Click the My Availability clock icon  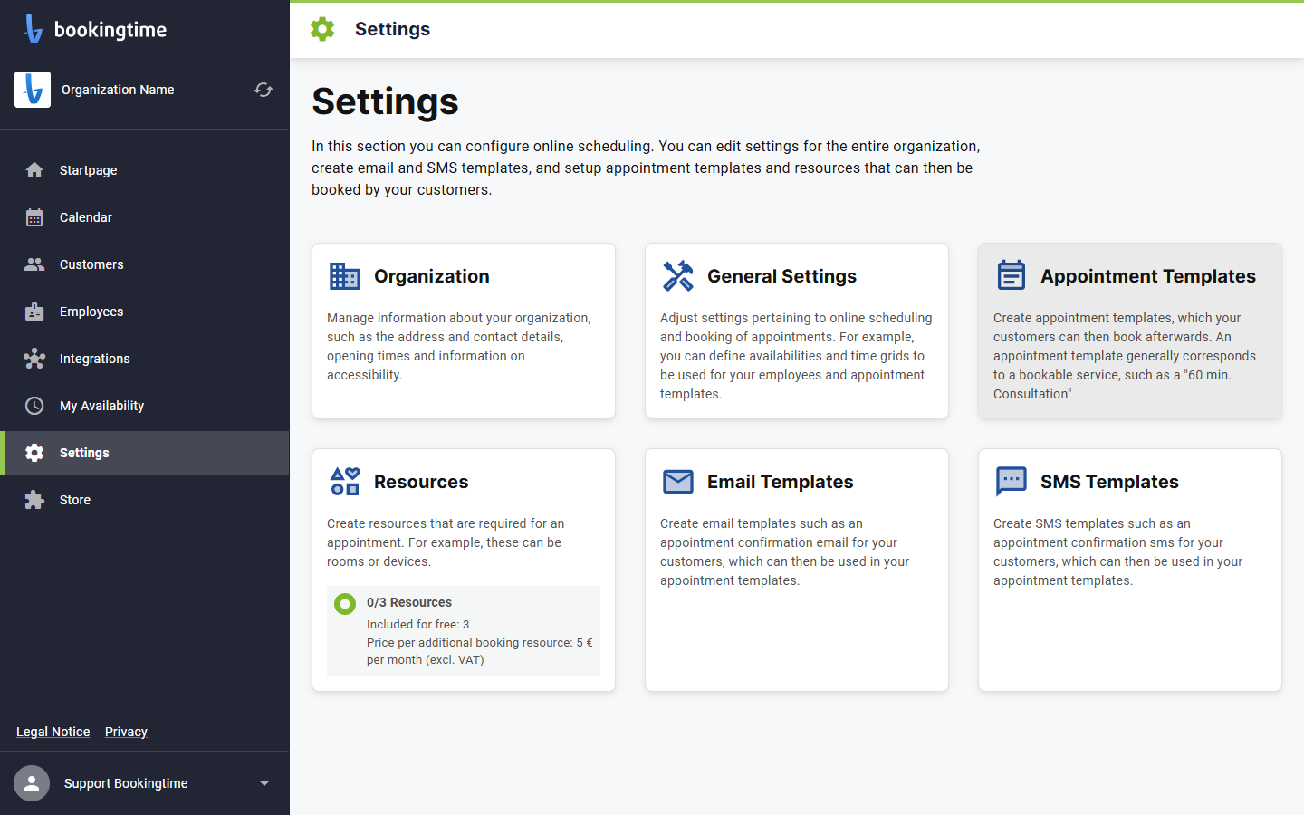click(34, 406)
